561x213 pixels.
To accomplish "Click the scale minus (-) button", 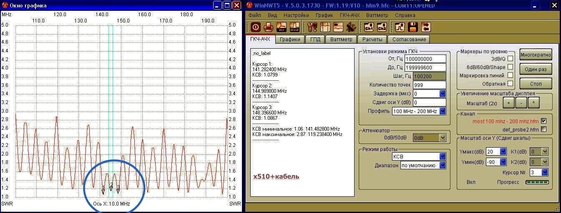I will coord(521,103).
